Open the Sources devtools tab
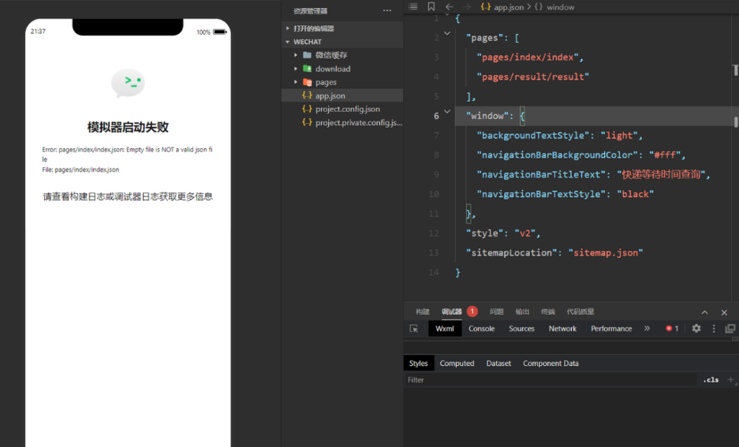Screen dimensions: 739x447 tap(521, 329)
